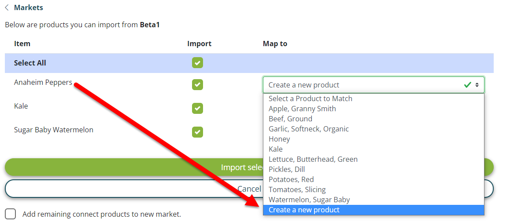Select Watermelon, Sugar Baby option

point(309,200)
